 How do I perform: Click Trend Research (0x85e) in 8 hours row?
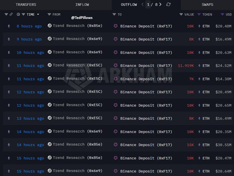click(x=78, y=26)
